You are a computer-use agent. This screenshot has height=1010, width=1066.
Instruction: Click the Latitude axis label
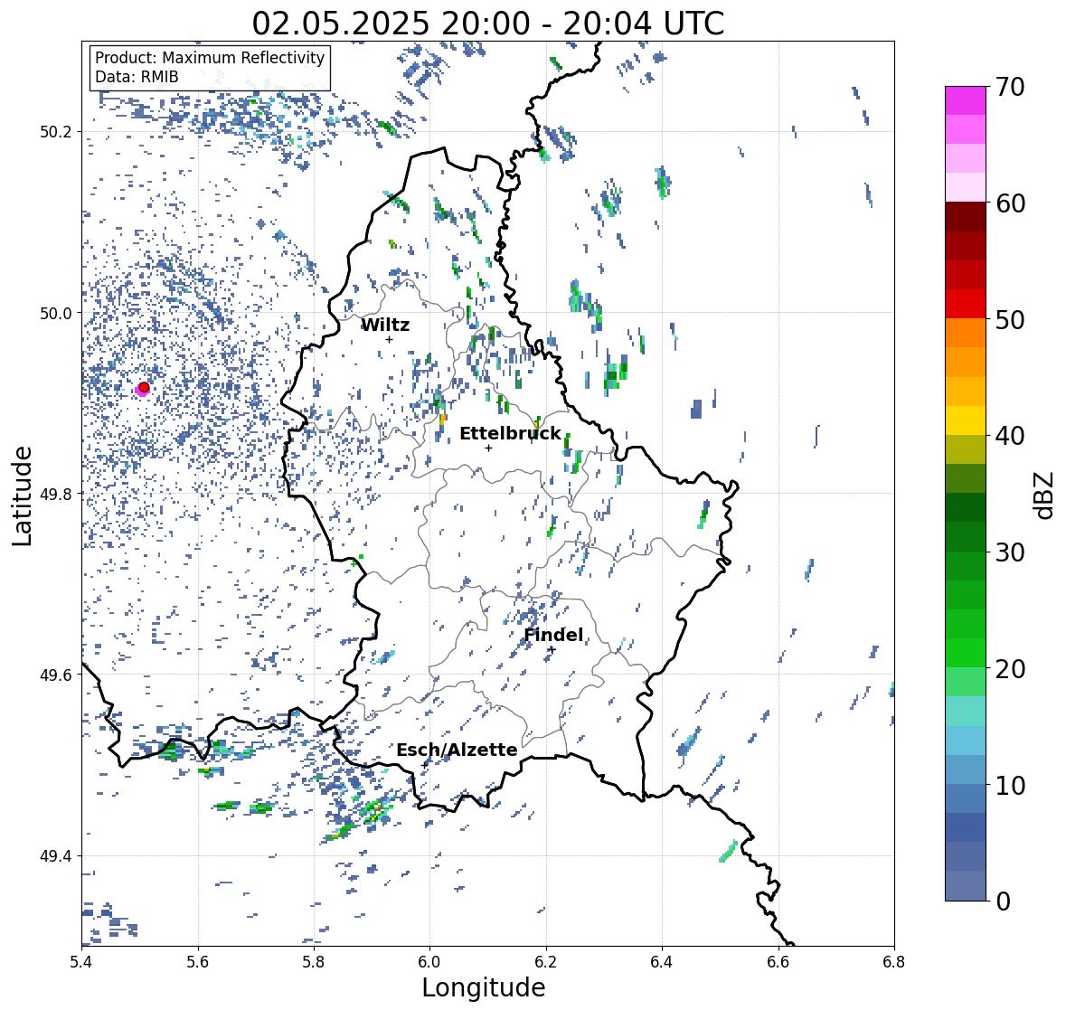23,496
